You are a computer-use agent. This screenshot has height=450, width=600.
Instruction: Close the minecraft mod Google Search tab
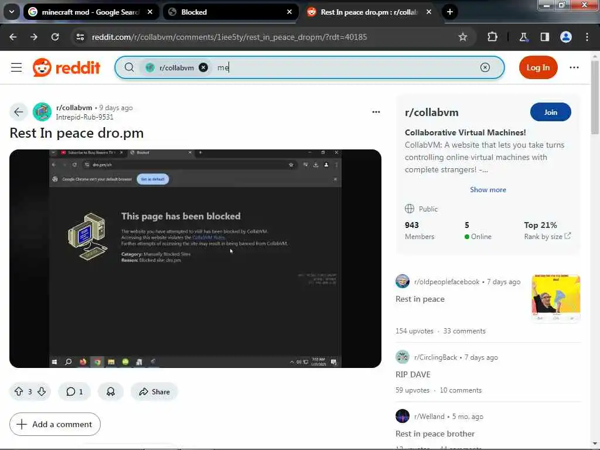click(x=150, y=12)
